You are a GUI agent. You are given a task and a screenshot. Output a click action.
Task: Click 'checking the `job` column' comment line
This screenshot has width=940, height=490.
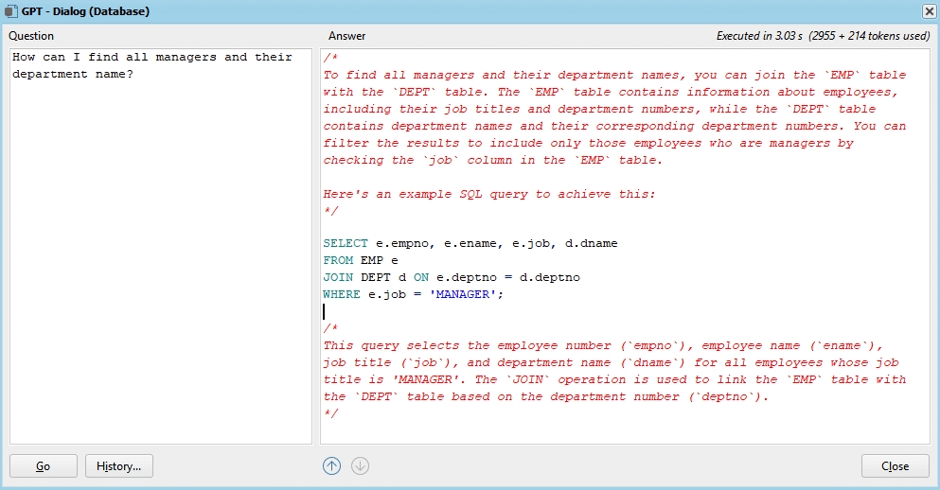[x=493, y=160]
